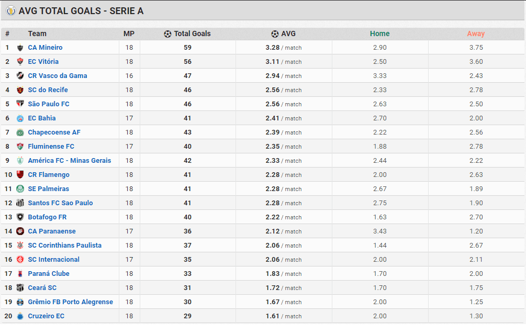Open the EC Bahia team link
This screenshot has width=526, height=334.
(42, 118)
